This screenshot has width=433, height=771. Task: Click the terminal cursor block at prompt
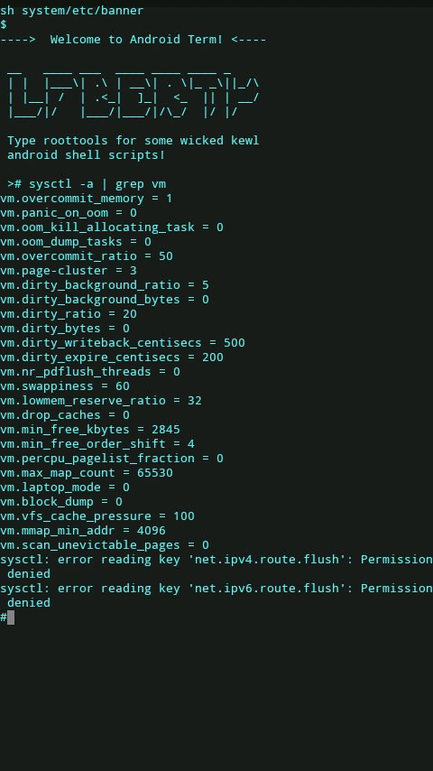pyautogui.click(x=11, y=618)
